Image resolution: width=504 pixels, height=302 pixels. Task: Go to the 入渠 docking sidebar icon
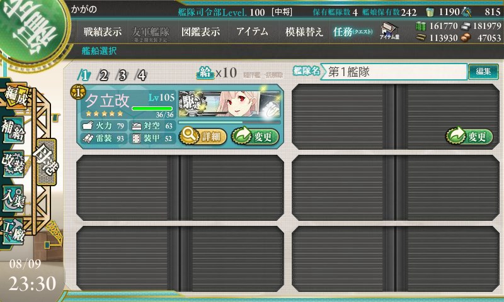pyautogui.click(x=13, y=198)
